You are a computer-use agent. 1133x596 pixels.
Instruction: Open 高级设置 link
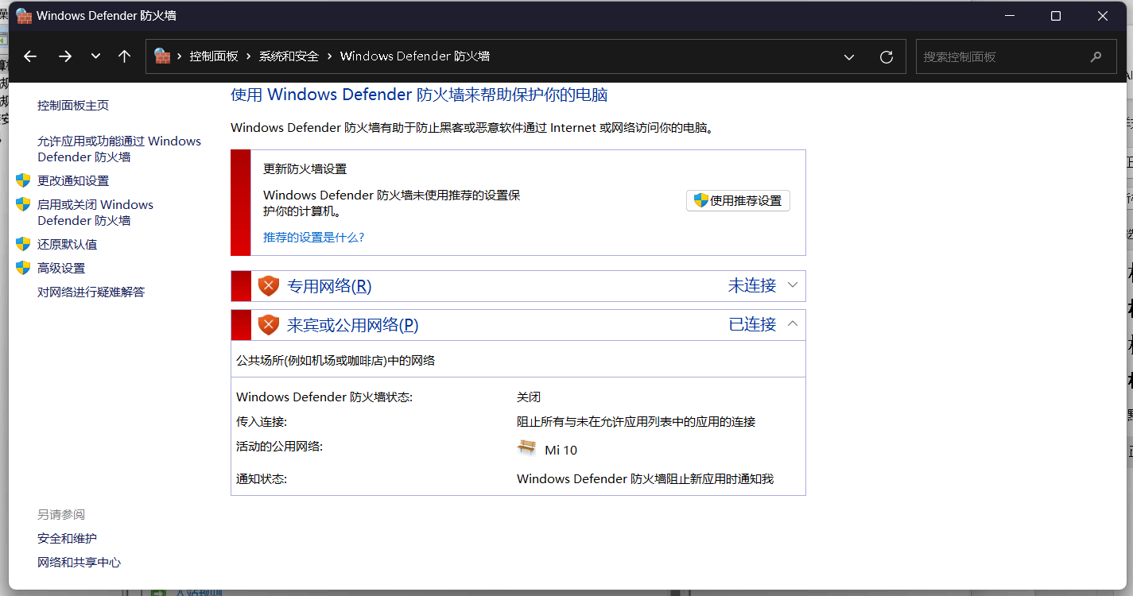pyautogui.click(x=61, y=268)
